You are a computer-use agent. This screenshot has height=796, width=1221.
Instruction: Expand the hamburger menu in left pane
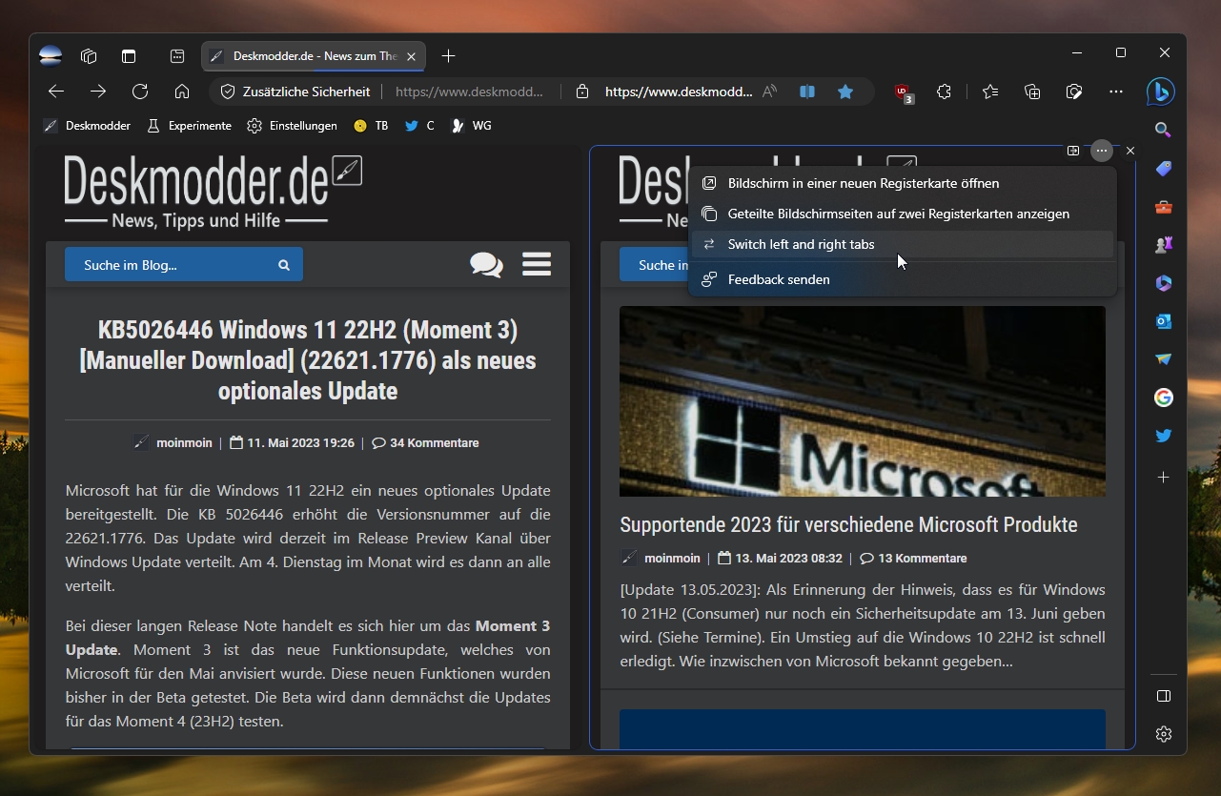click(x=537, y=264)
